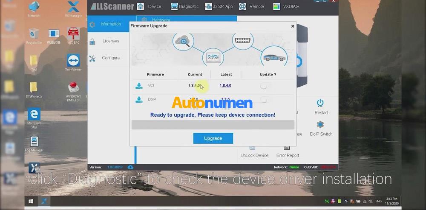Click the firmware upgrade progress bar

point(213,125)
